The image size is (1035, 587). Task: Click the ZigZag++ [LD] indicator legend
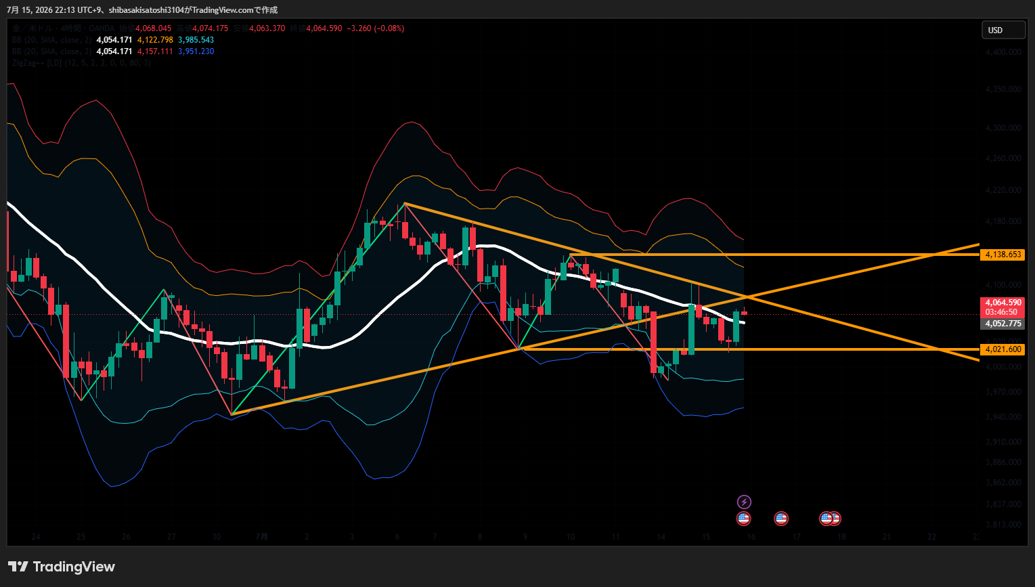[81, 63]
